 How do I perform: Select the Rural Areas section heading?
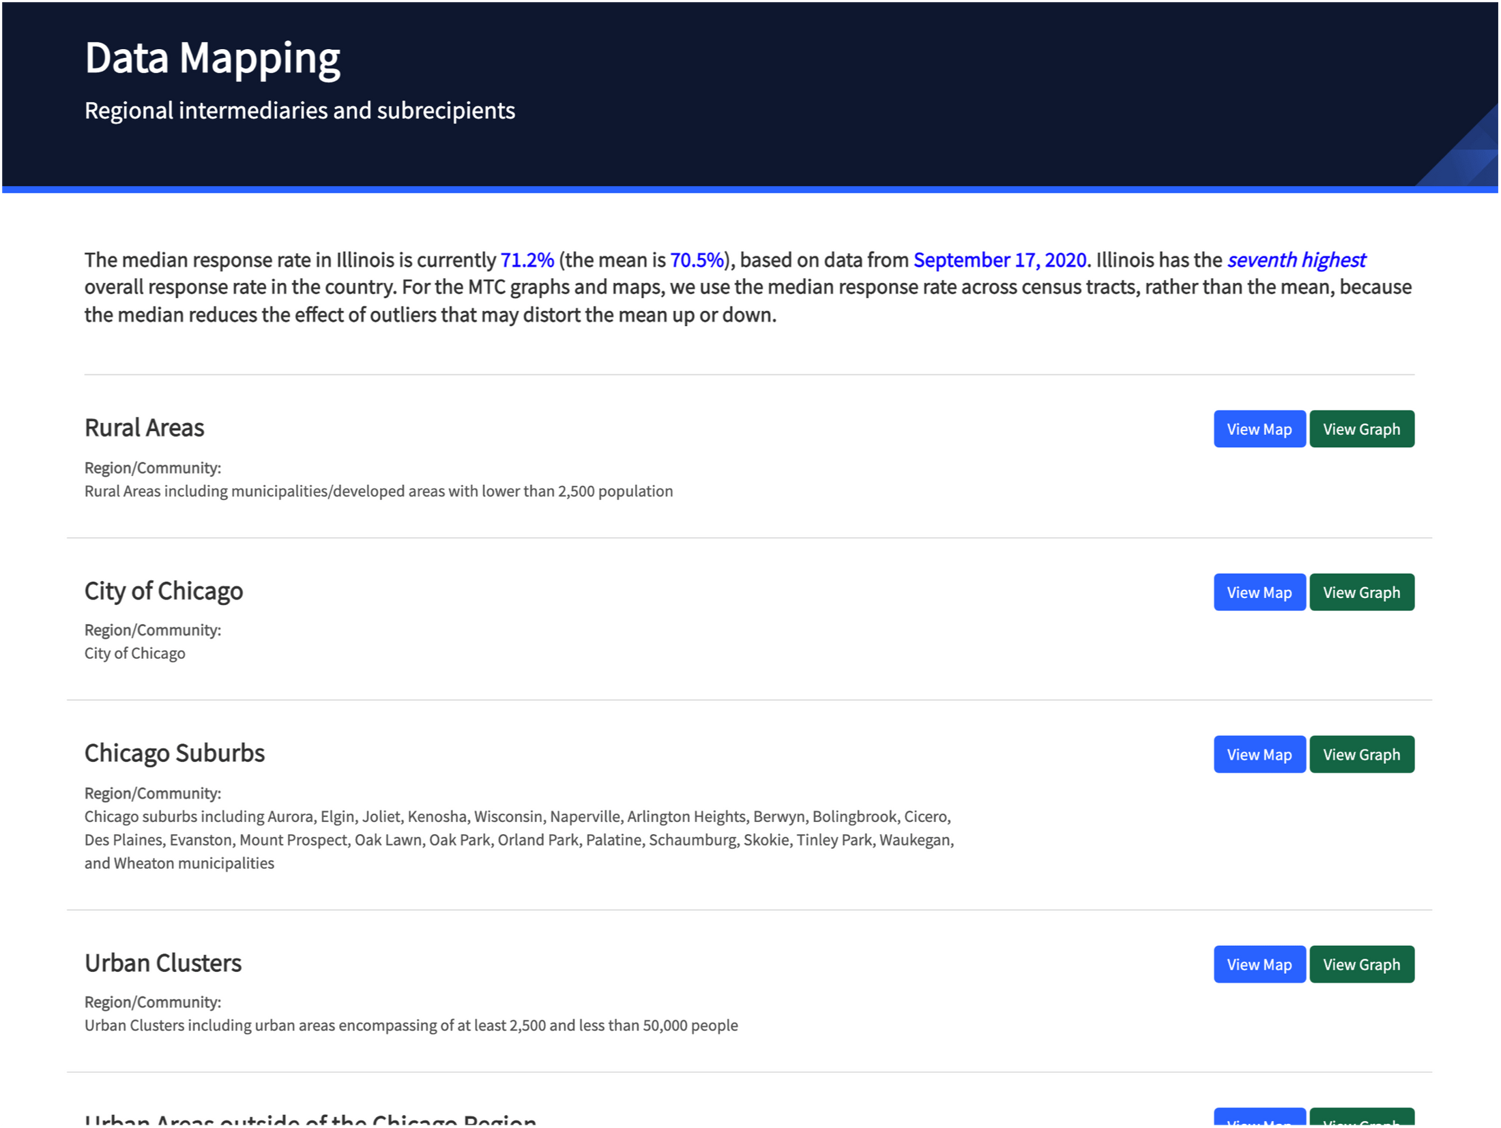tap(144, 428)
